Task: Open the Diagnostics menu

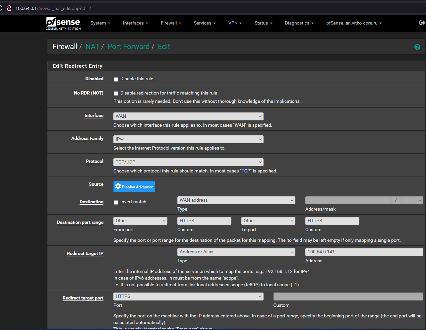Action: point(299,23)
